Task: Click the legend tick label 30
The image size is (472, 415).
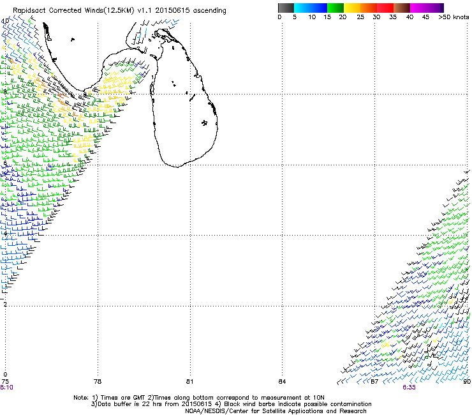Action: (x=376, y=17)
